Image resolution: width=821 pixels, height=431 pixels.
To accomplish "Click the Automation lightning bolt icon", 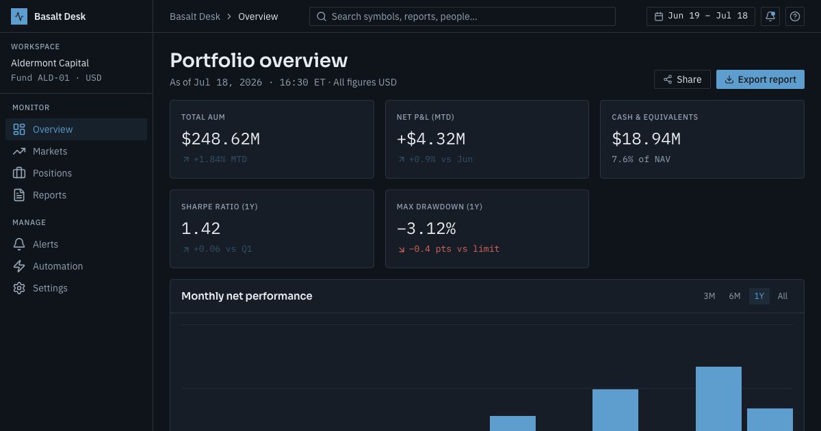I will tap(19, 266).
